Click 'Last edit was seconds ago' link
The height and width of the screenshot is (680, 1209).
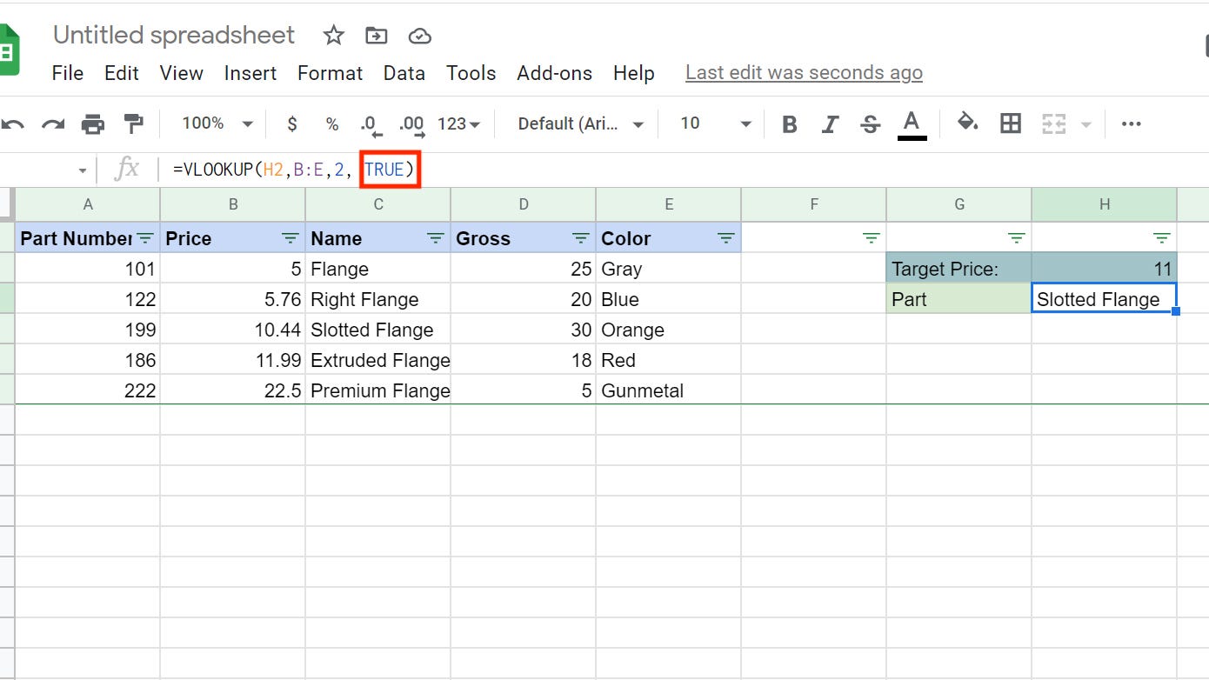(804, 73)
